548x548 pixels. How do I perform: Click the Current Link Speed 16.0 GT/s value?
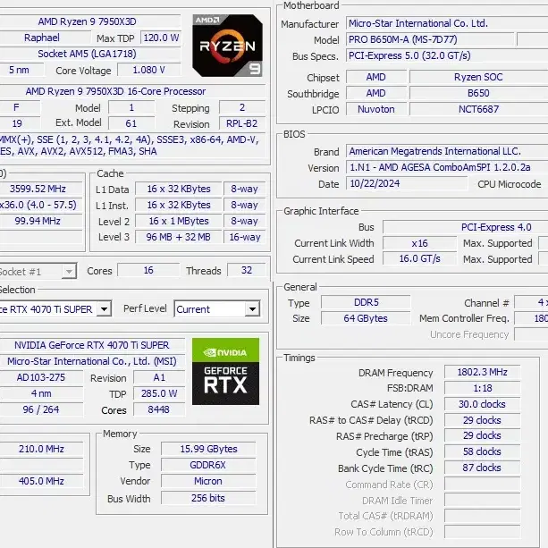pos(420,258)
